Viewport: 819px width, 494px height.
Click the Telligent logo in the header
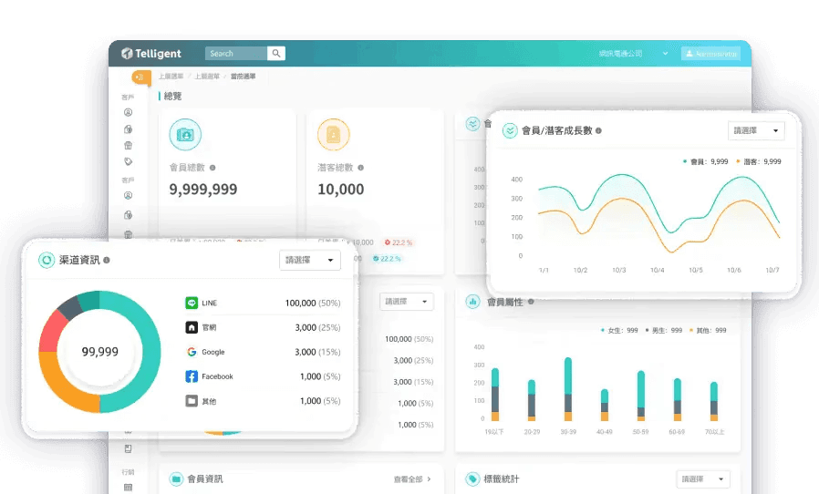point(151,53)
